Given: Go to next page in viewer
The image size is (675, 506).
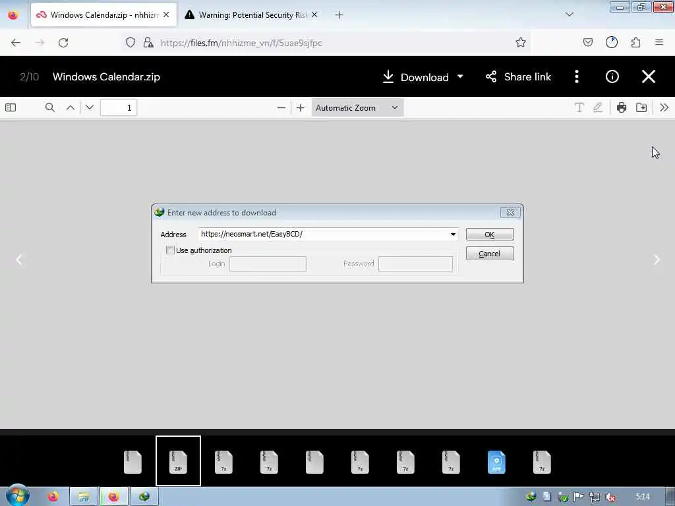Looking at the screenshot, I should click(90, 107).
